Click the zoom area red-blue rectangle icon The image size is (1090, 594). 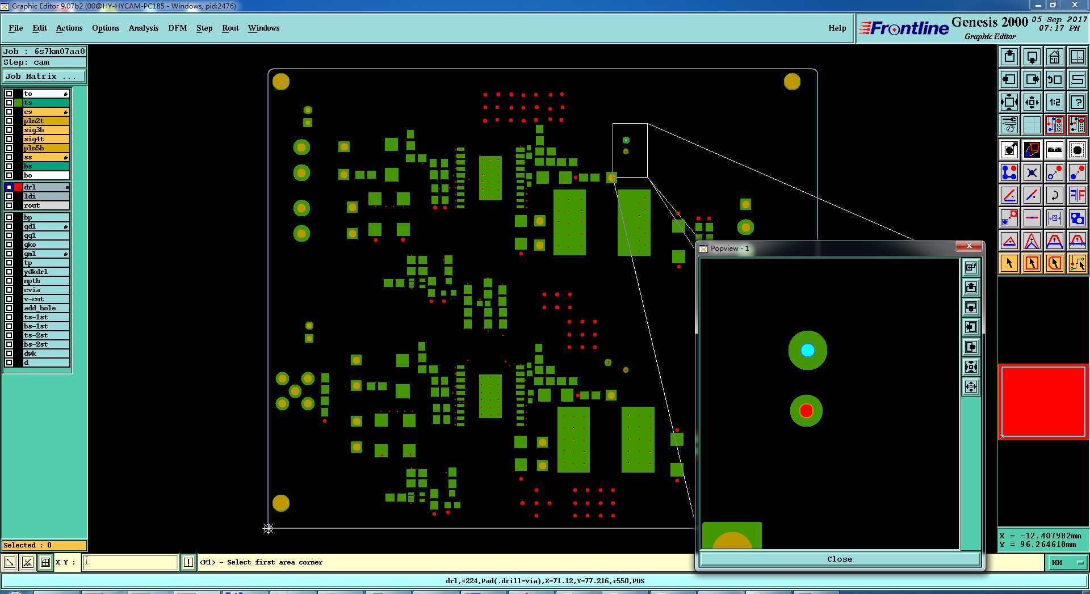[1032, 150]
